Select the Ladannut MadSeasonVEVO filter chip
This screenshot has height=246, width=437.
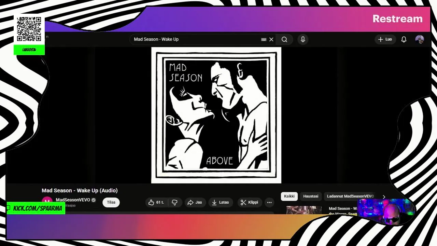click(350, 196)
